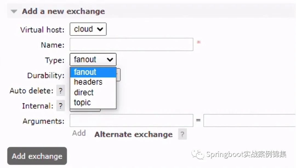Select fanout from the type list
The image size is (296, 168).
pyautogui.click(x=93, y=72)
